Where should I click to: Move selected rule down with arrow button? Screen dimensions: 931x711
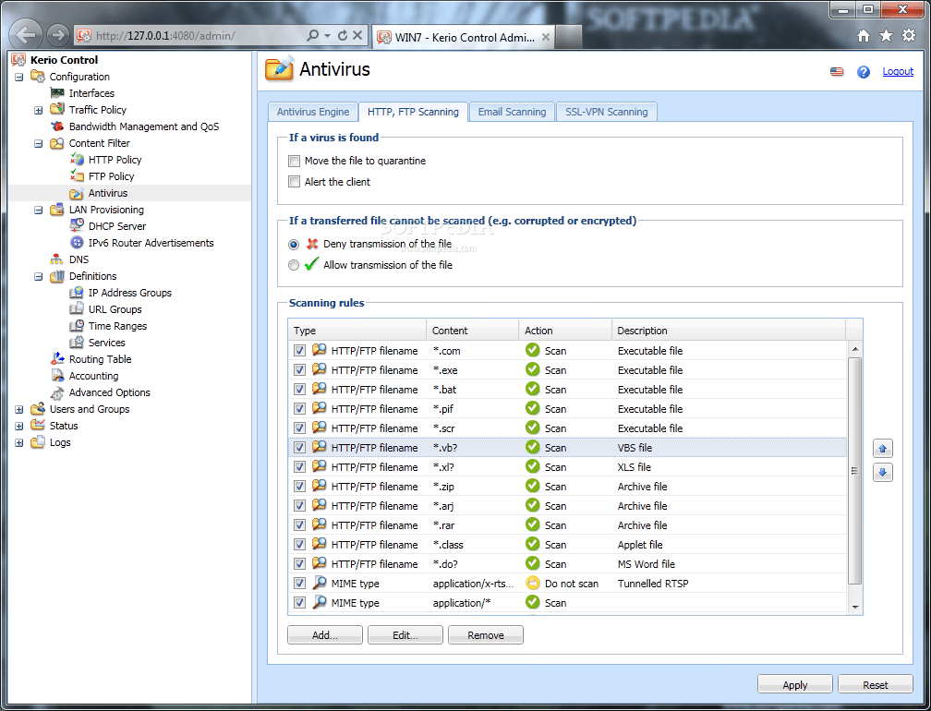click(x=882, y=473)
